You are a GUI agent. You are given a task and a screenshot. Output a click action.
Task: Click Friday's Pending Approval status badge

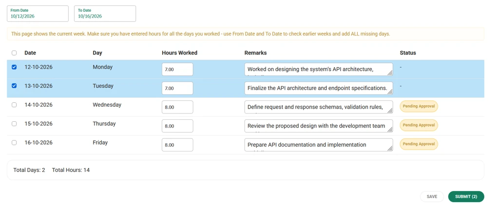pyautogui.click(x=419, y=144)
